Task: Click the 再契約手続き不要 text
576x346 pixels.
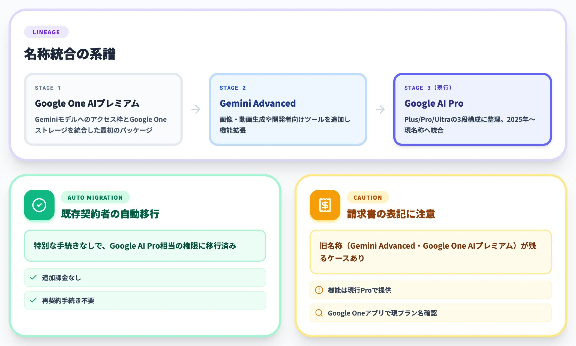Action: [68, 301]
